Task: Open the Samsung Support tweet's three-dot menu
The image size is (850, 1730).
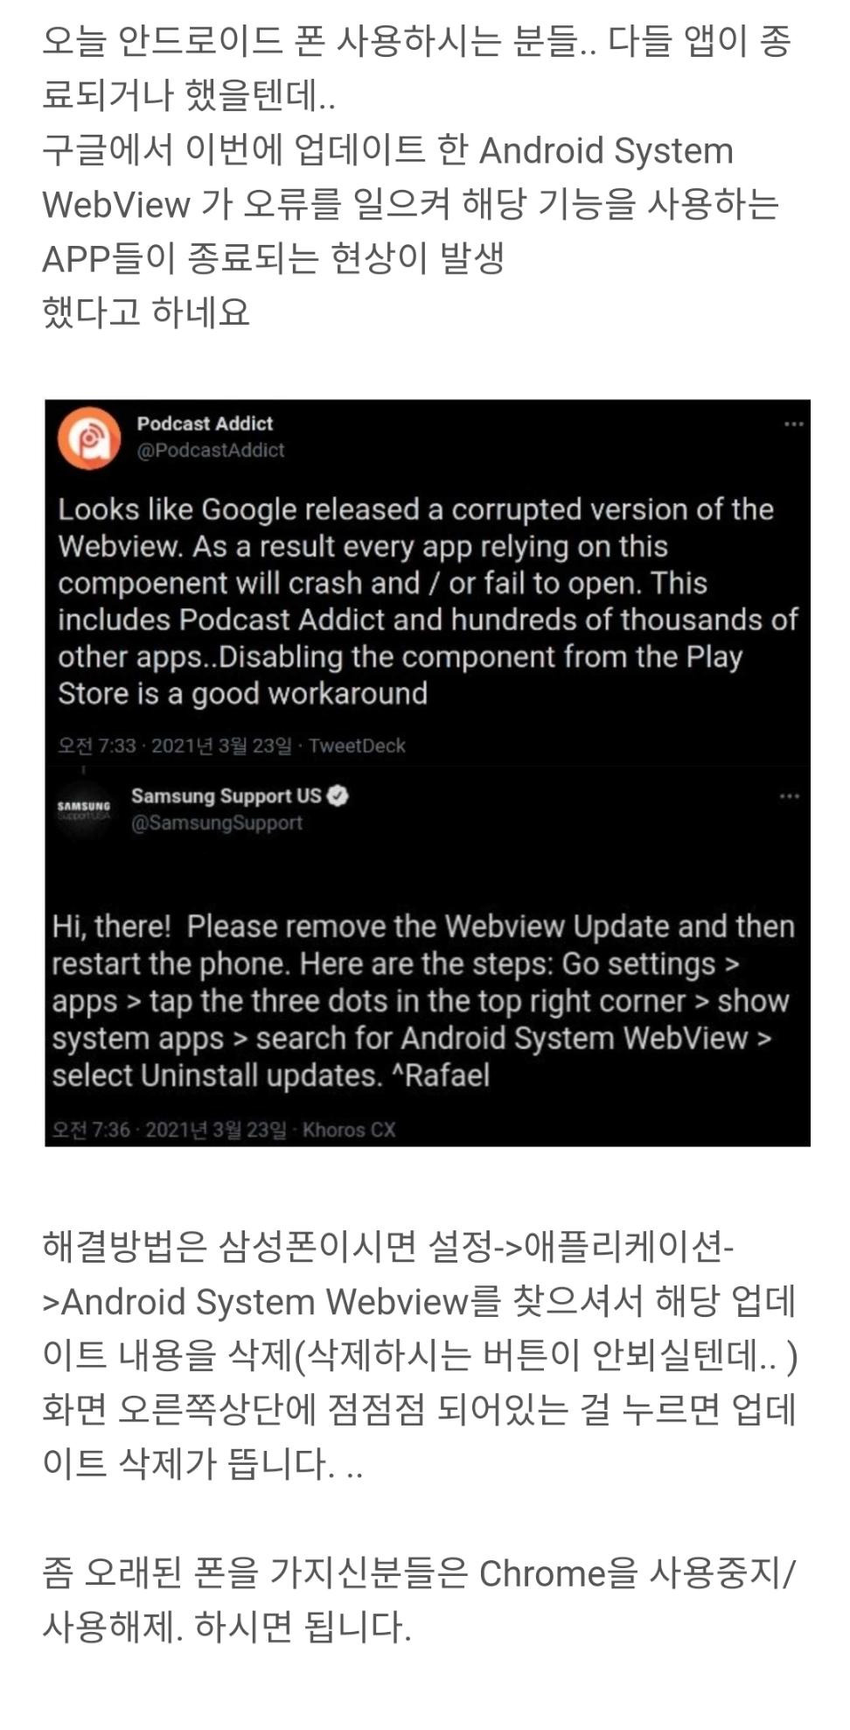Action: (790, 796)
